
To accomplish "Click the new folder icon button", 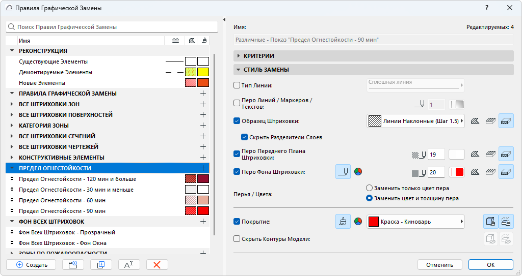I will 73,265.
